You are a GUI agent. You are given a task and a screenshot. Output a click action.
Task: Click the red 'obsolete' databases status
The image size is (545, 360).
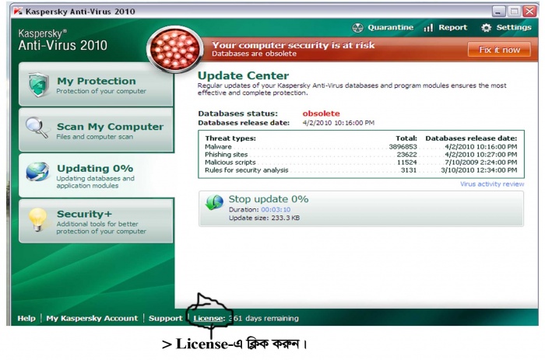tap(321, 114)
